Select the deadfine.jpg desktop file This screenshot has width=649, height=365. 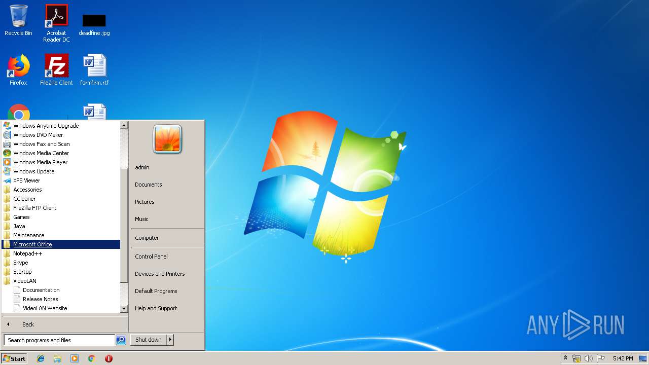(94, 24)
